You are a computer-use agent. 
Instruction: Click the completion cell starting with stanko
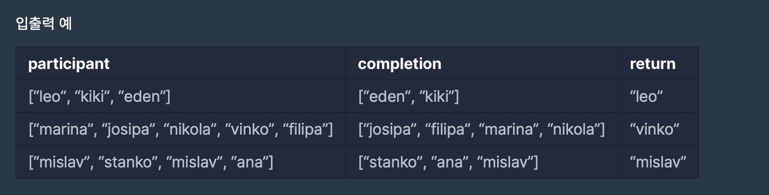click(x=482, y=162)
